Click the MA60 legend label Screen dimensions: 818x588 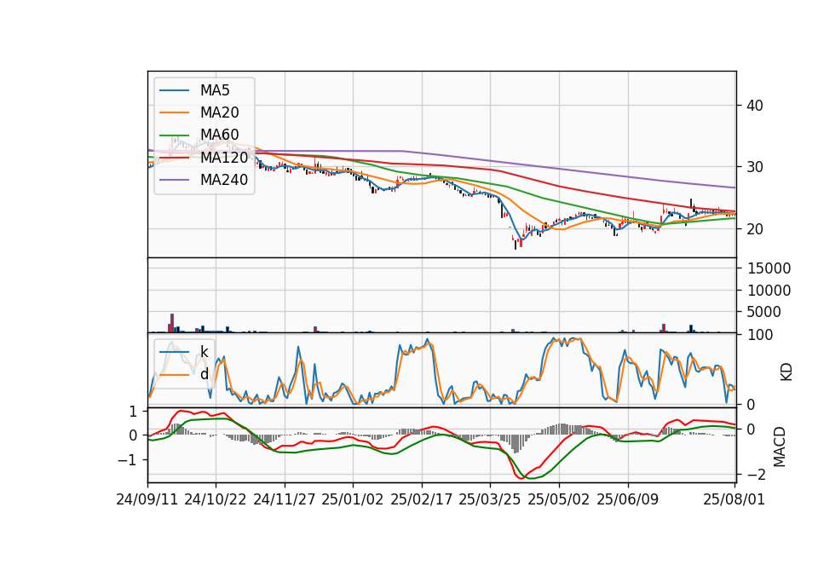[219, 135]
